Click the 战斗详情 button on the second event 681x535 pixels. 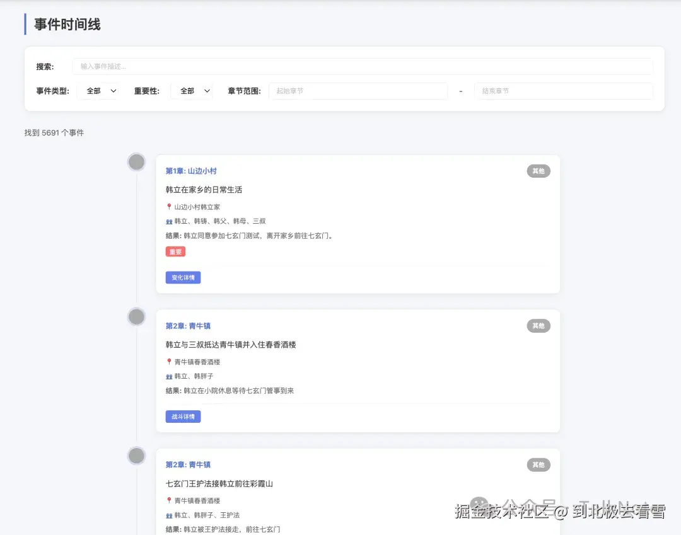coord(182,416)
